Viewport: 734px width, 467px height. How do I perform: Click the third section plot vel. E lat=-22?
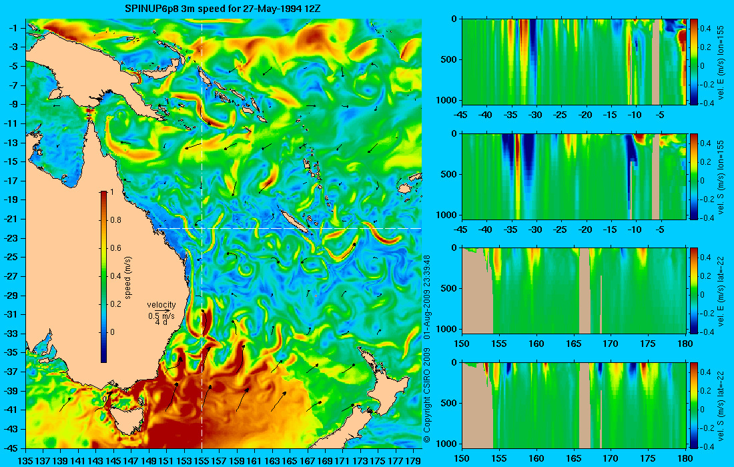574,291
